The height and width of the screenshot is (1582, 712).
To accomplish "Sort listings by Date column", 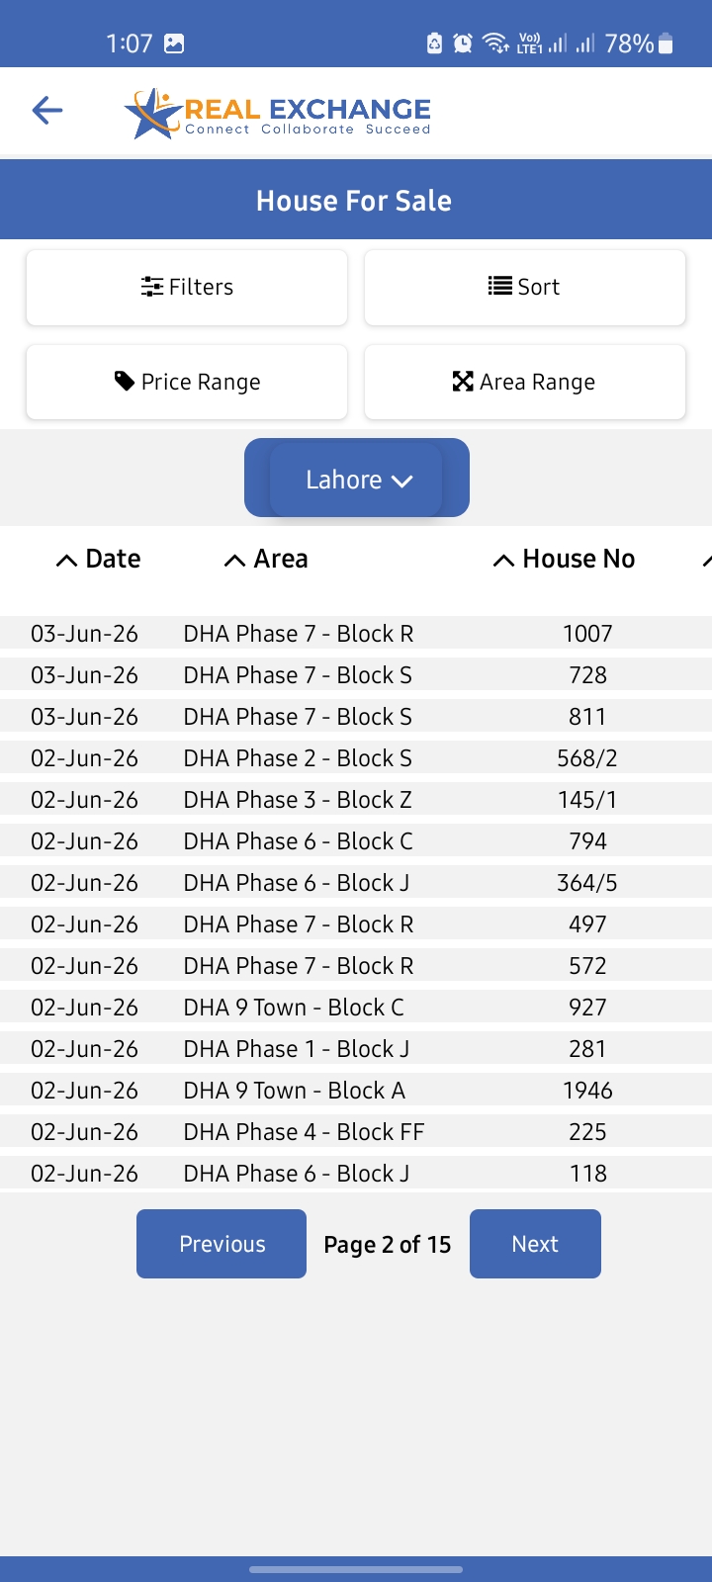I will (98, 559).
